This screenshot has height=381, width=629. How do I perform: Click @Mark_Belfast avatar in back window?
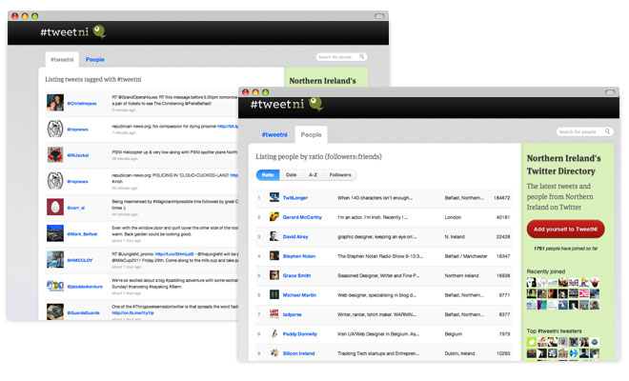coord(55,233)
